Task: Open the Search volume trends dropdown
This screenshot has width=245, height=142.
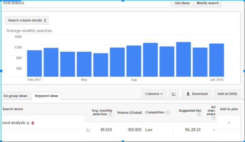Action: tap(27, 20)
